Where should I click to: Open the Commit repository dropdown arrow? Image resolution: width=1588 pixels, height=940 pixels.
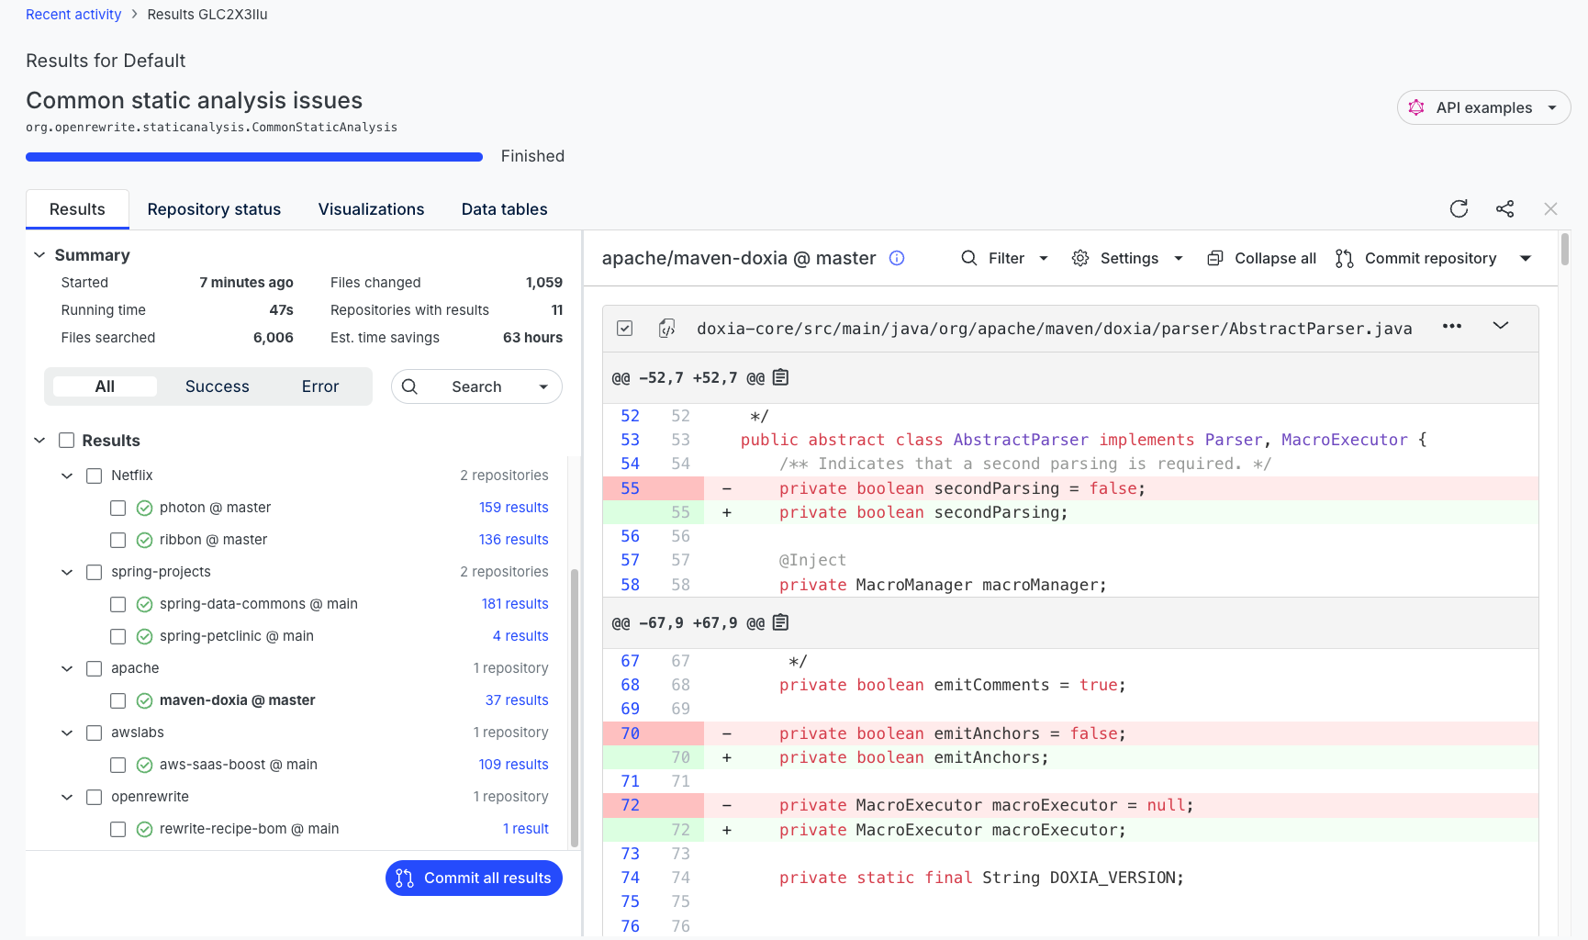tap(1526, 258)
